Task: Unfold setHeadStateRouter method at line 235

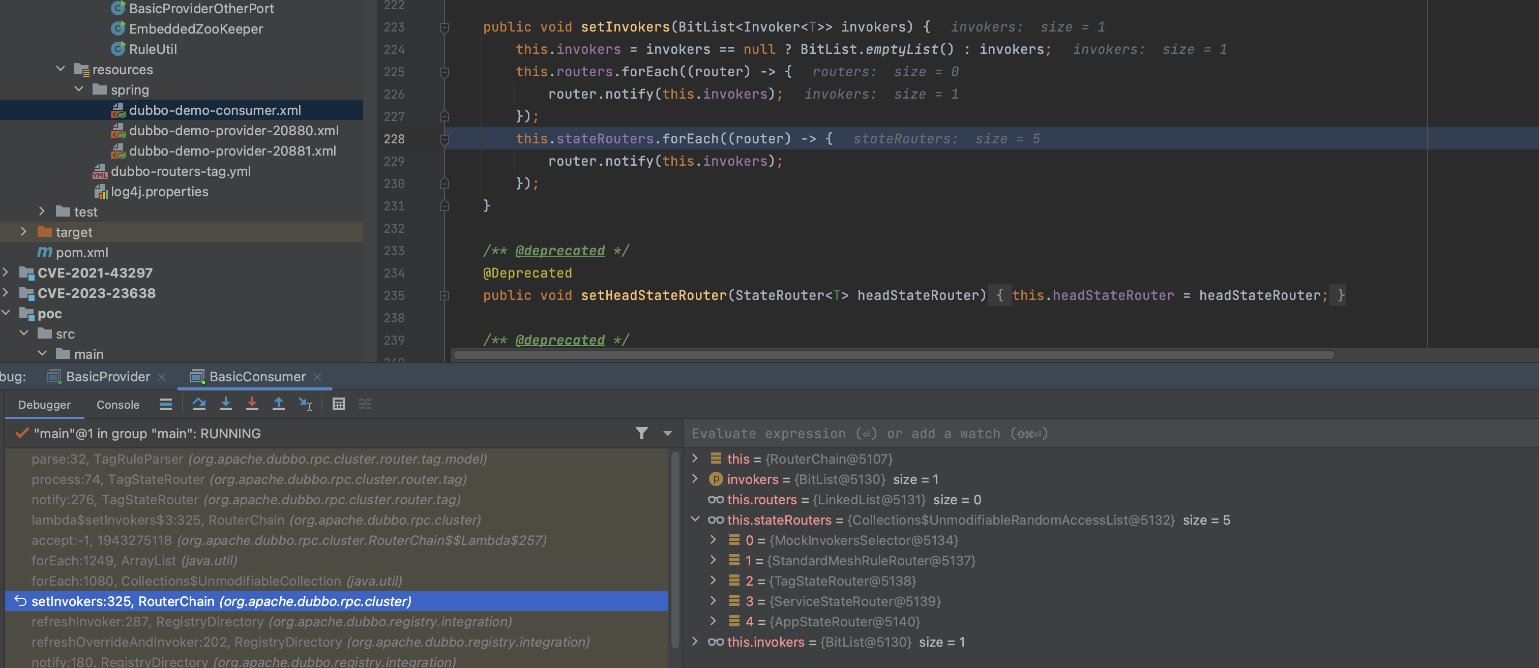Action: click(x=445, y=295)
